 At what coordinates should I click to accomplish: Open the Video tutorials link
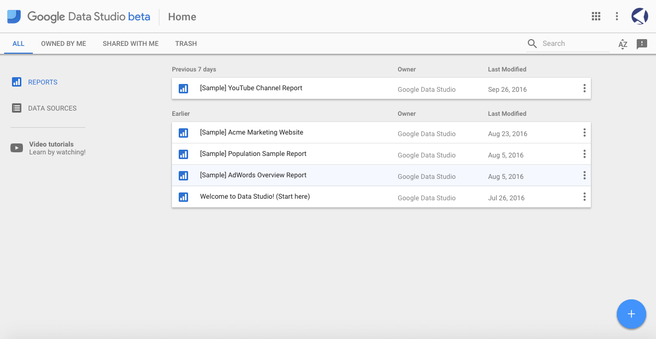pyautogui.click(x=51, y=144)
